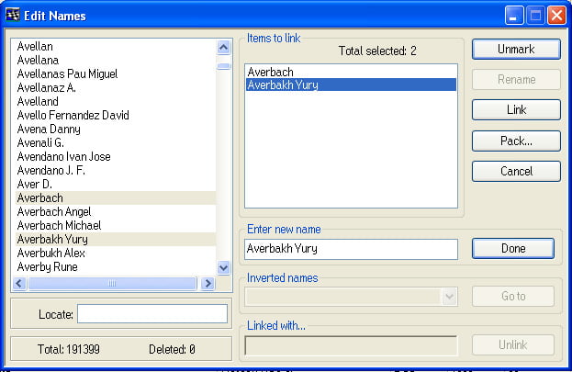
Task: Open the Inverted names dropdown arrow
Action: click(450, 297)
